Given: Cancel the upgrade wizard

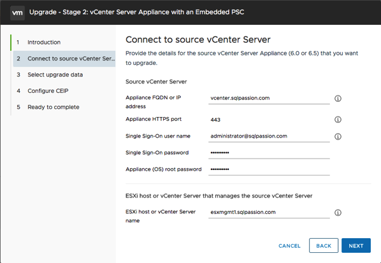Looking at the screenshot, I should pyautogui.click(x=289, y=246).
